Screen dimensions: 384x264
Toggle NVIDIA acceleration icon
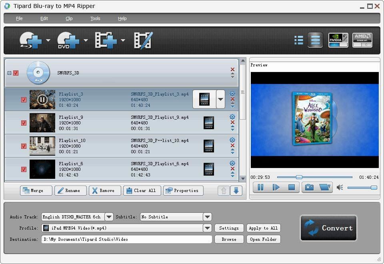click(x=338, y=40)
